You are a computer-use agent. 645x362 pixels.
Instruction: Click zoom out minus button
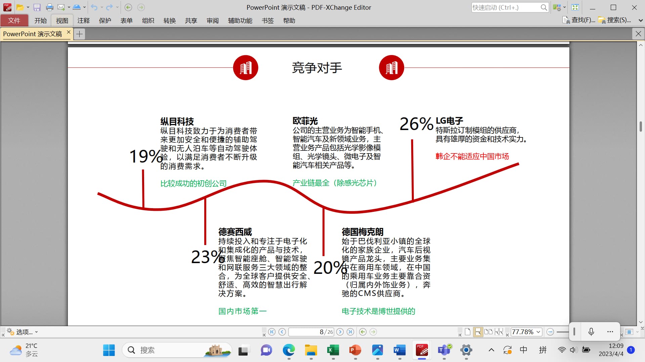550,332
